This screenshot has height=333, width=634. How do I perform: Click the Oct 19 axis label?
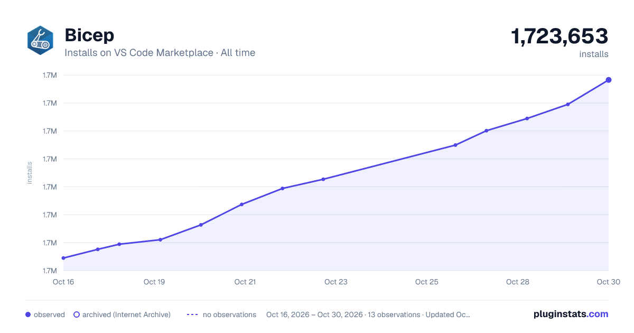(154, 282)
